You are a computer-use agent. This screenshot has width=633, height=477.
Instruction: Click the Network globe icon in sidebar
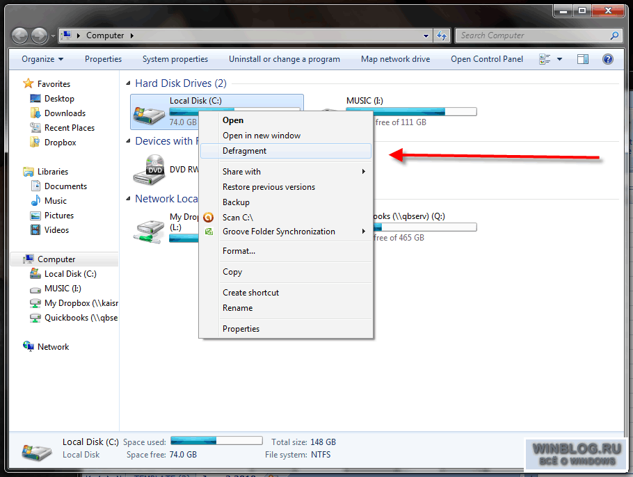(29, 346)
